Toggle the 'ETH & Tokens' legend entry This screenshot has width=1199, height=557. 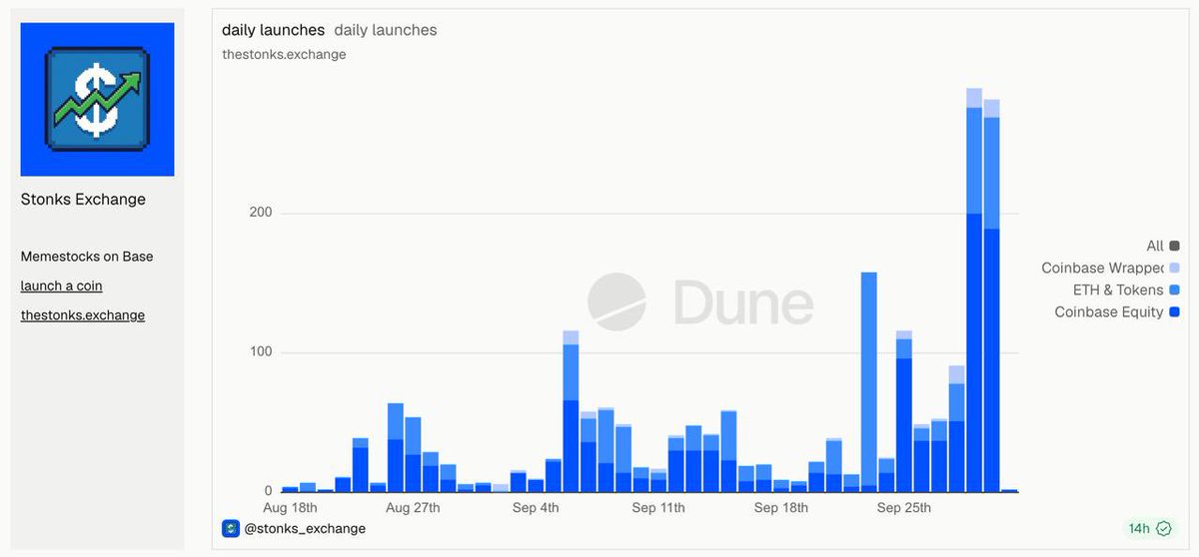[x=1126, y=289]
